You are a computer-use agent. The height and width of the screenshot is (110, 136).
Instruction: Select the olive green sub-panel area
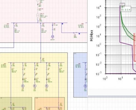[x=16, y=104]
